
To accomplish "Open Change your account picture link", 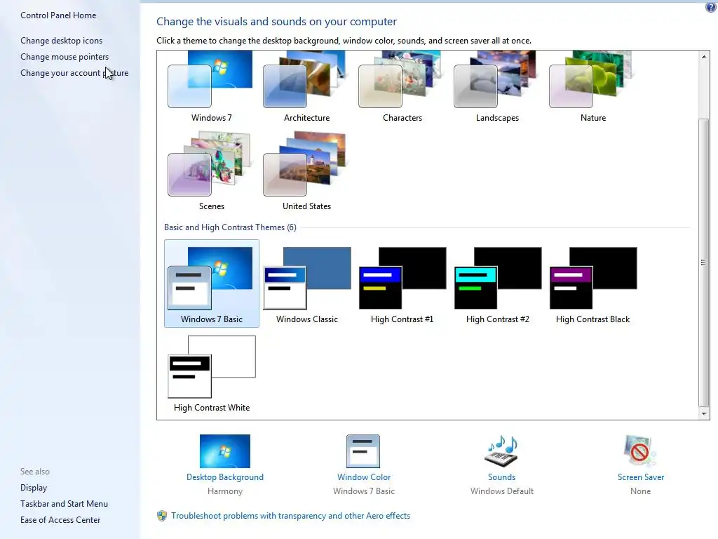I will point(74,73).
